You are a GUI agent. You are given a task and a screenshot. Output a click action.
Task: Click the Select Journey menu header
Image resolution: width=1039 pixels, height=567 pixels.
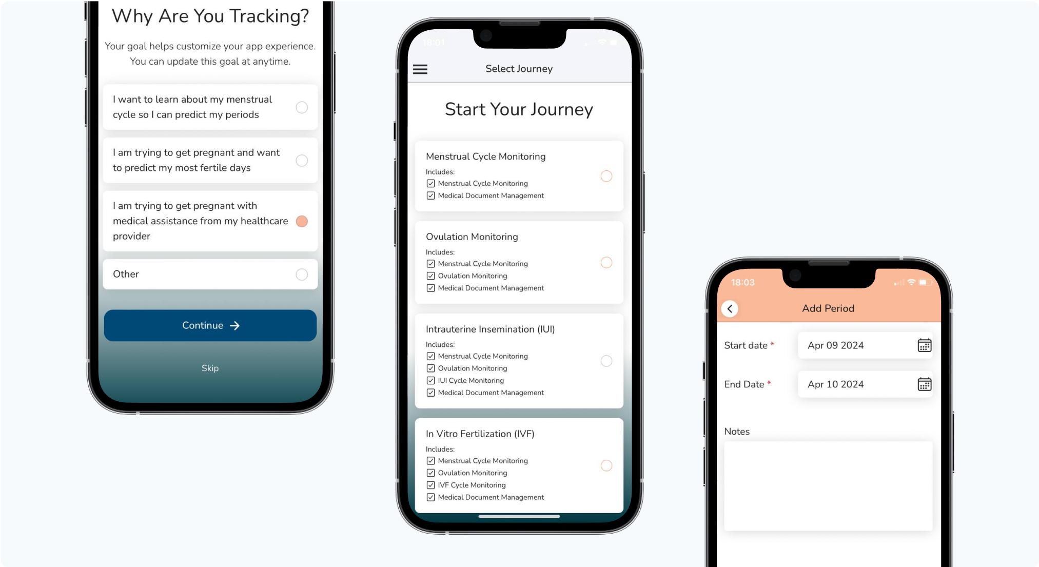[518, 68]
